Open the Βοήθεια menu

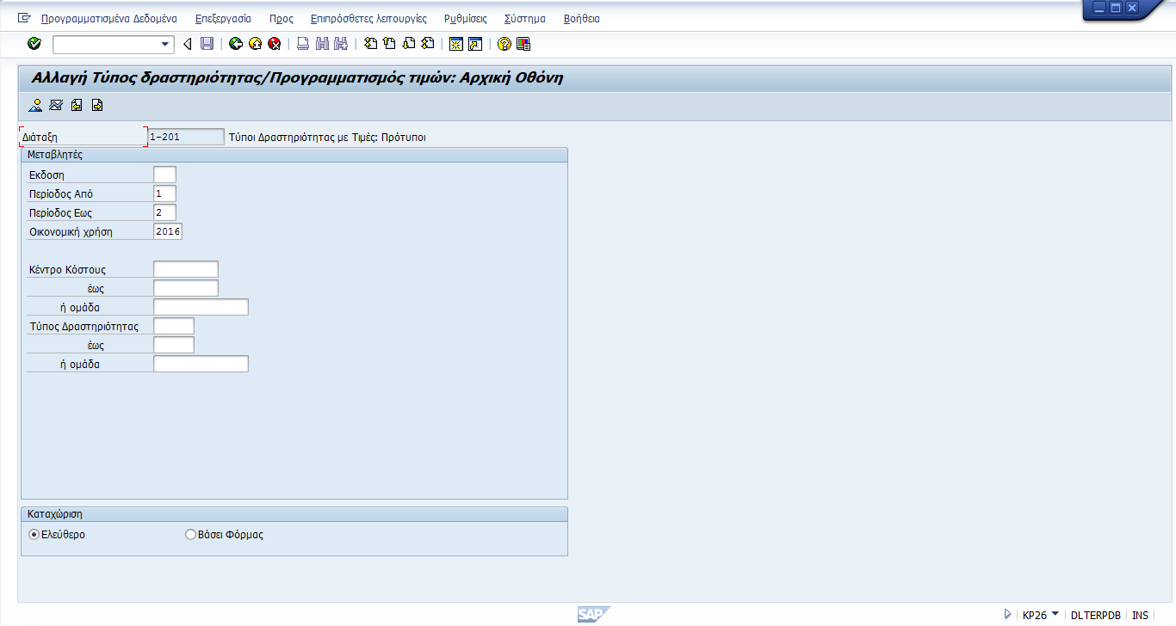pyautogui.click(x=581, y=18)
